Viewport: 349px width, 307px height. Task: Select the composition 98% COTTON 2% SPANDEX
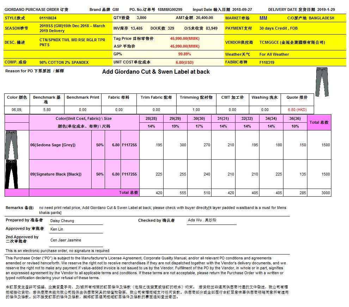64,62
